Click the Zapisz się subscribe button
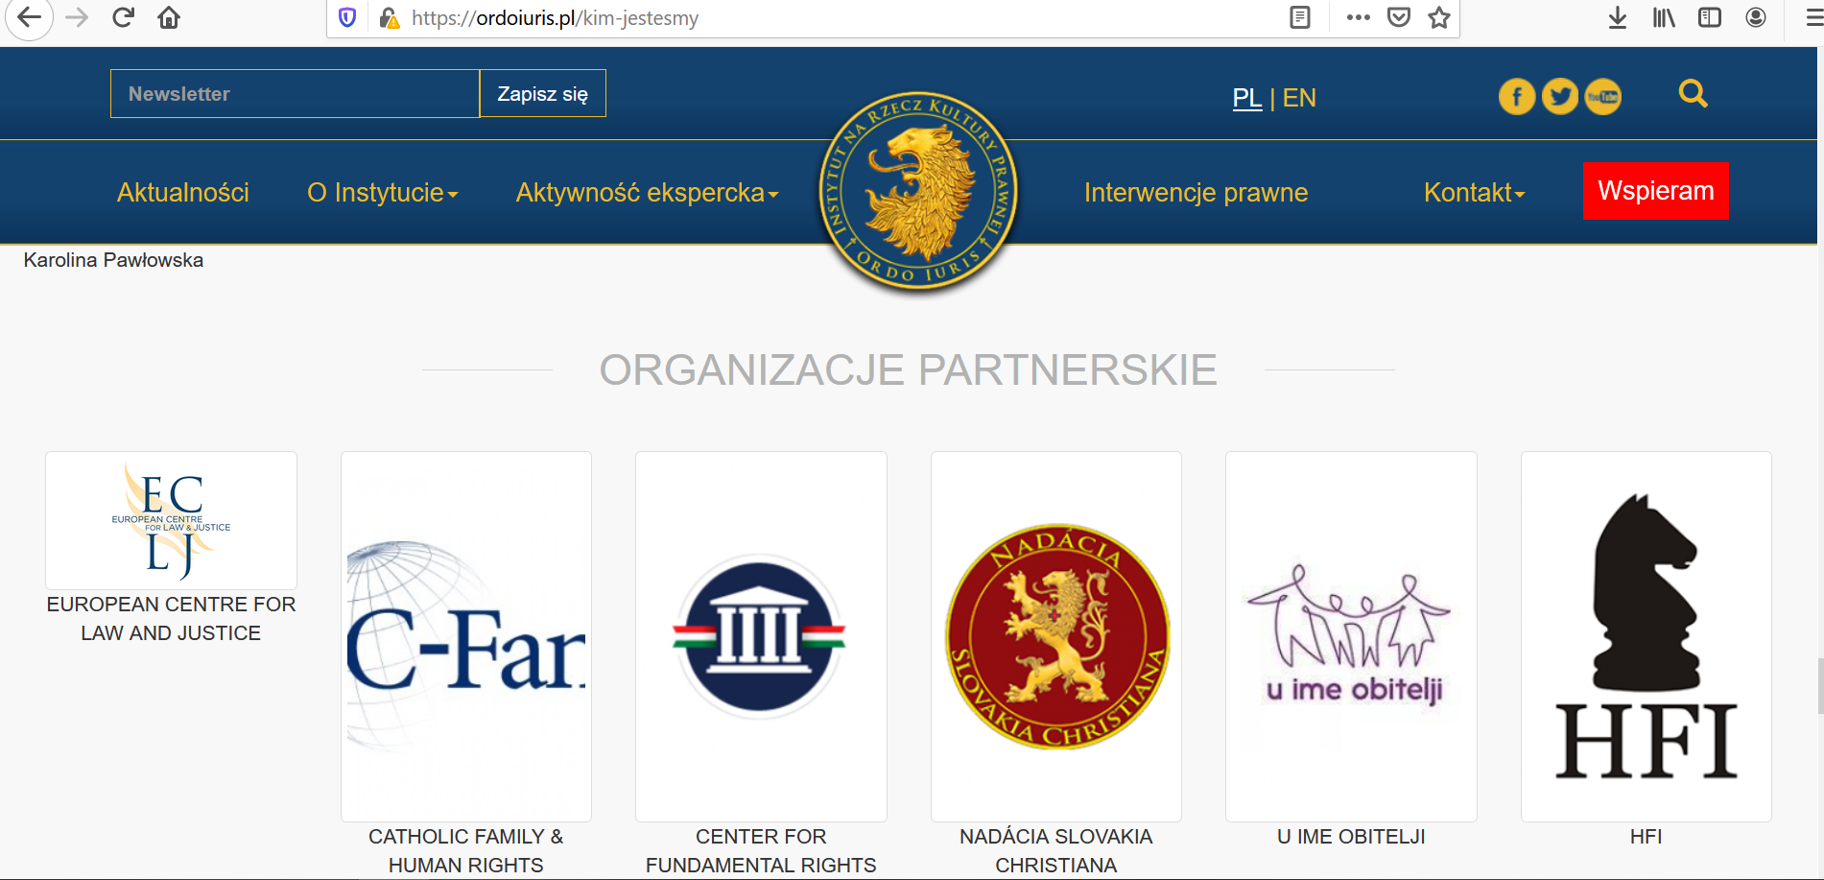This screenshot has height=880, width=1824. point(543,94)
